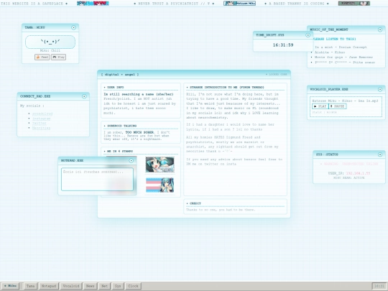Click the top-right green banner badge

coord(354,3)
